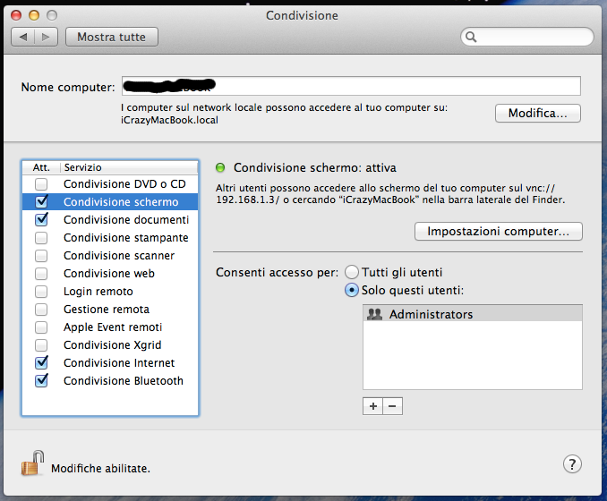607x501 pixels.
Task: Open Impostazioni computer... settings
Action: 498,232
